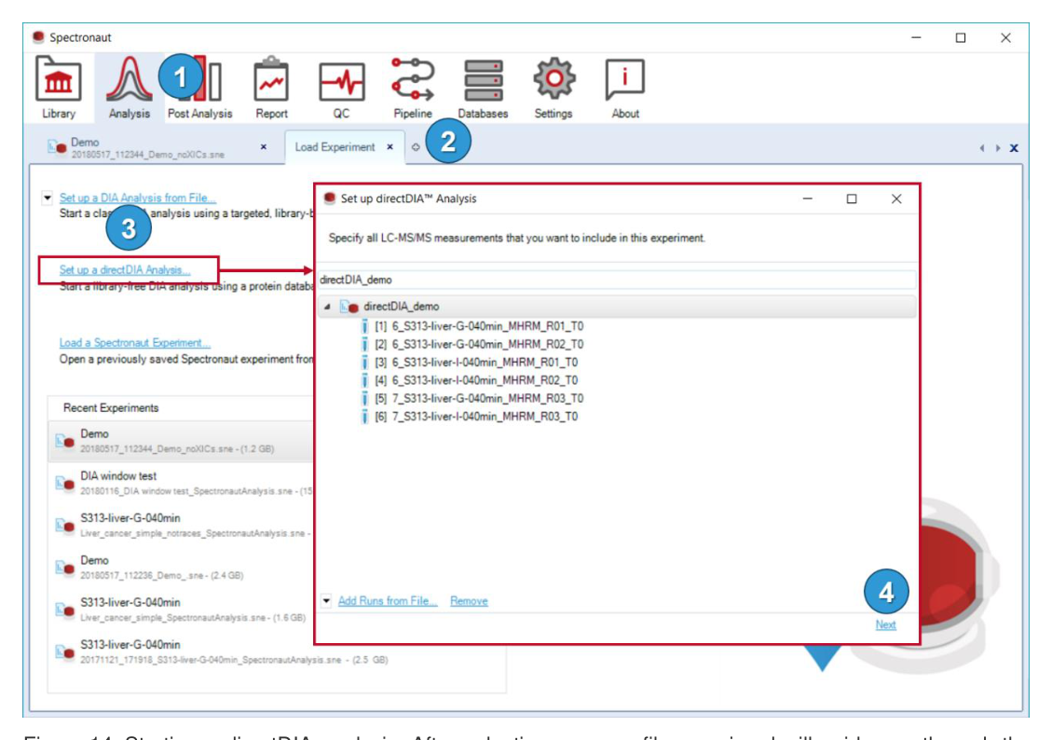1052x740 pixels.
Task: Open the Report perspective
Action: tap(271, 88)
